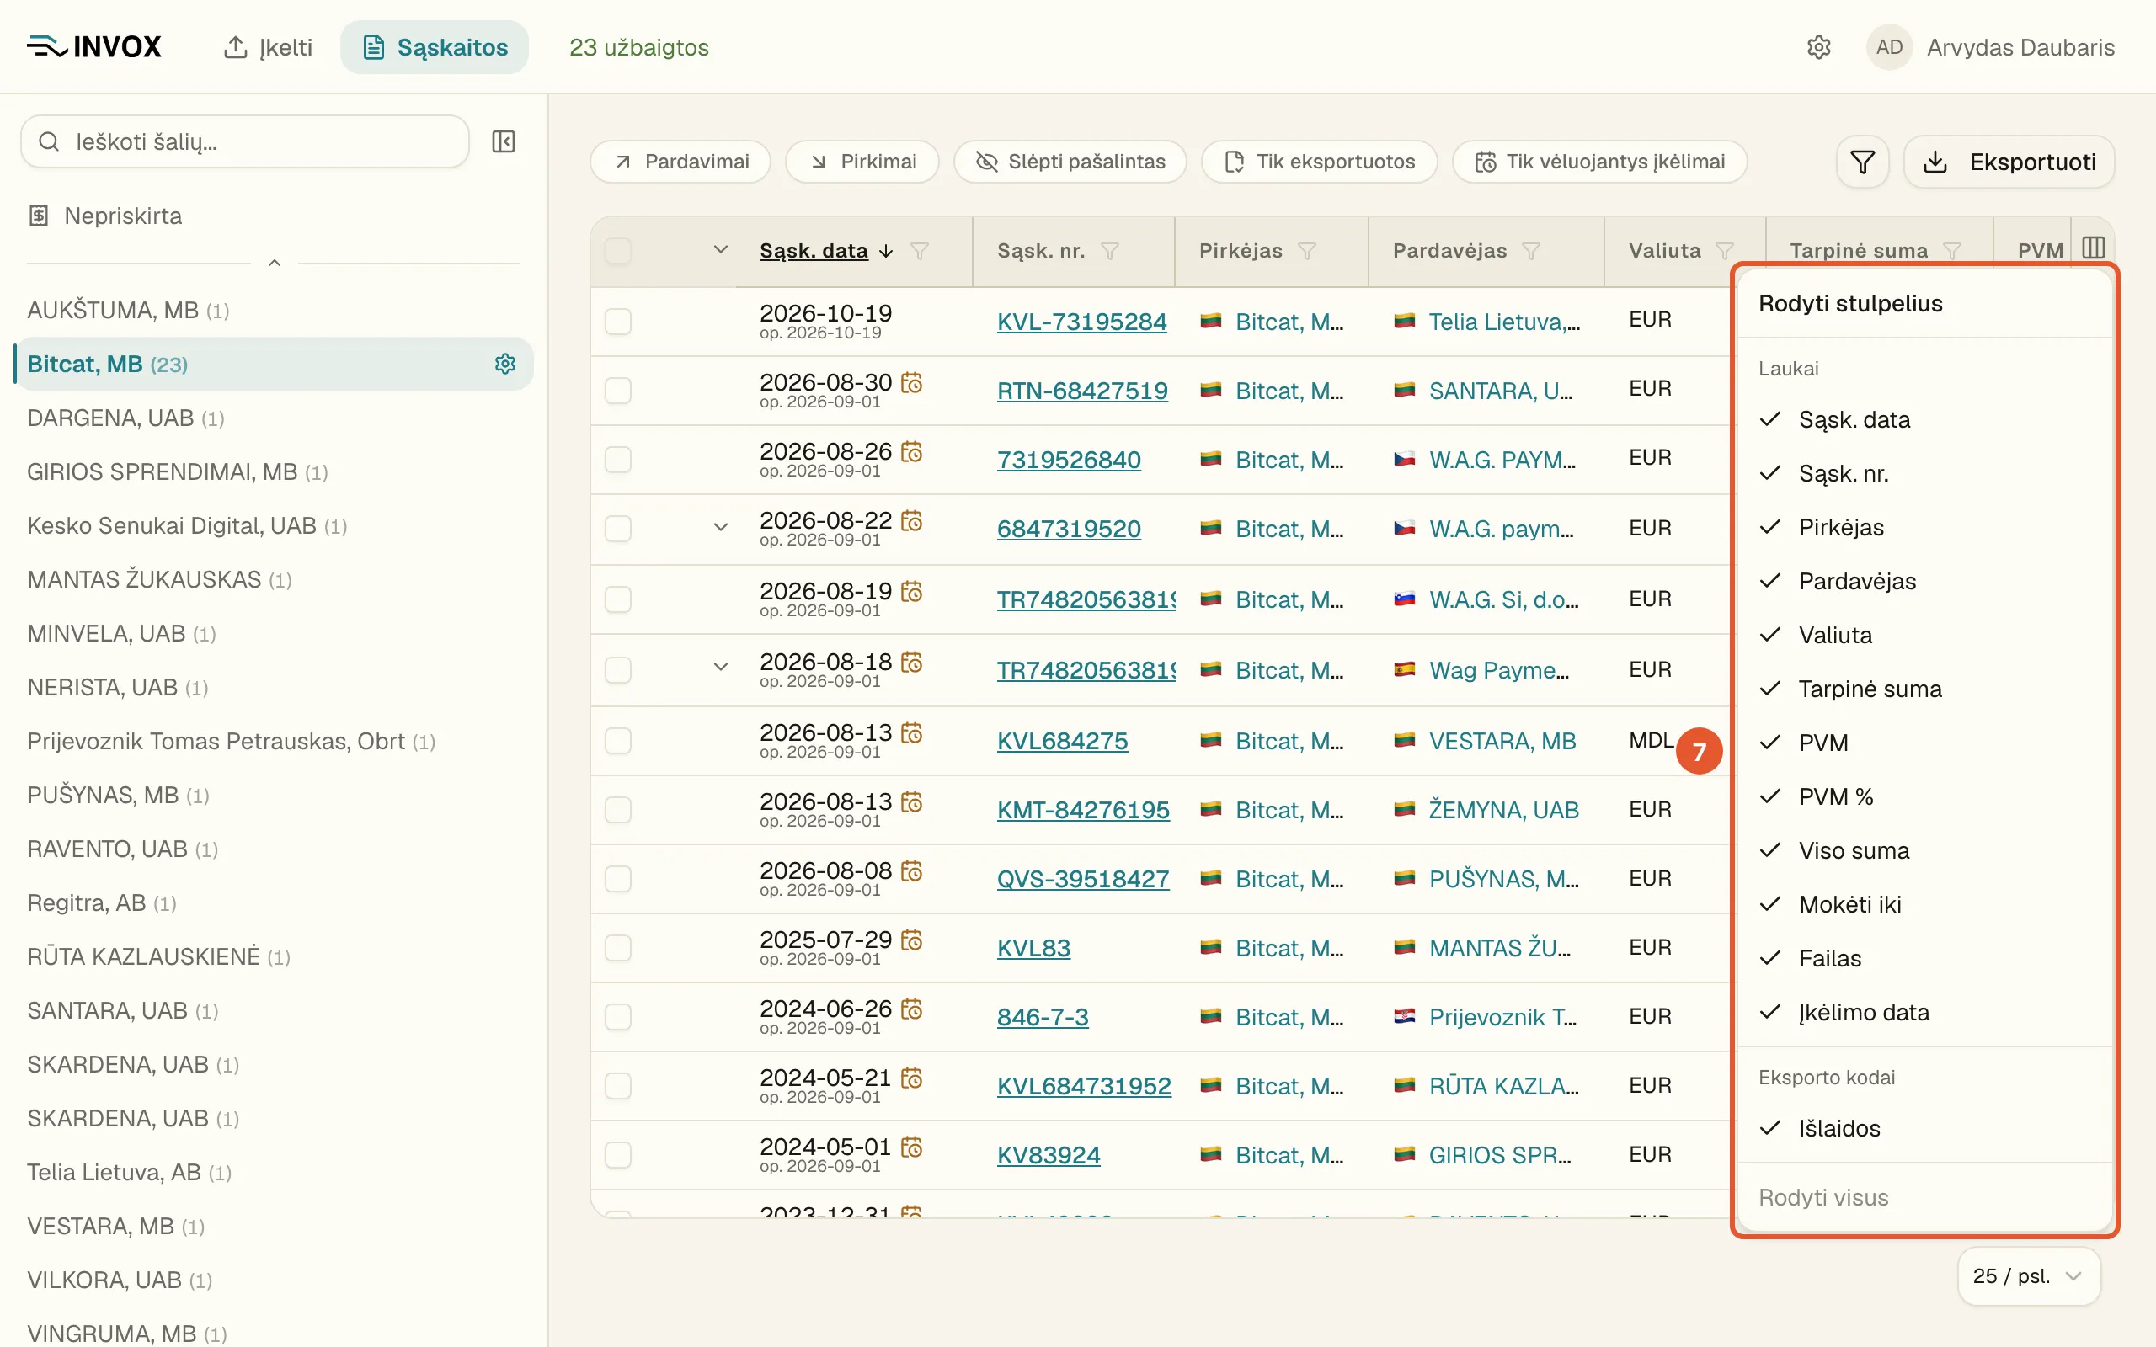Click late upload icon on 2025-07-29 row
The width and height of the screenshot is (2156, 1347).
coord(911,940)
